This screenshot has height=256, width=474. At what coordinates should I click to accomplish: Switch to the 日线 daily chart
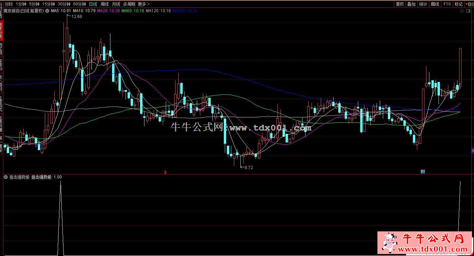pyautogui.click(x=93, y=4)
